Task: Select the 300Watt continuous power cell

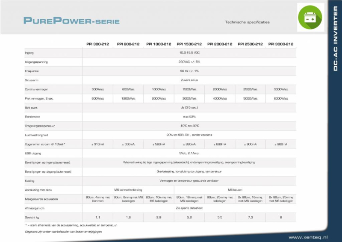Action: [98, 89]
